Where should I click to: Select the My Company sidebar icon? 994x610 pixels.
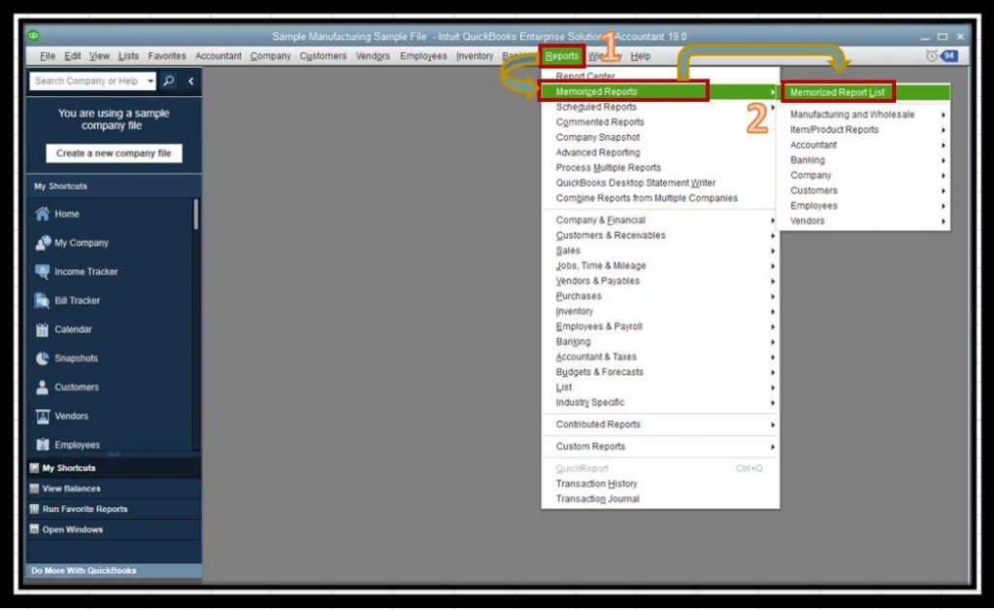[x=45, y=243]
